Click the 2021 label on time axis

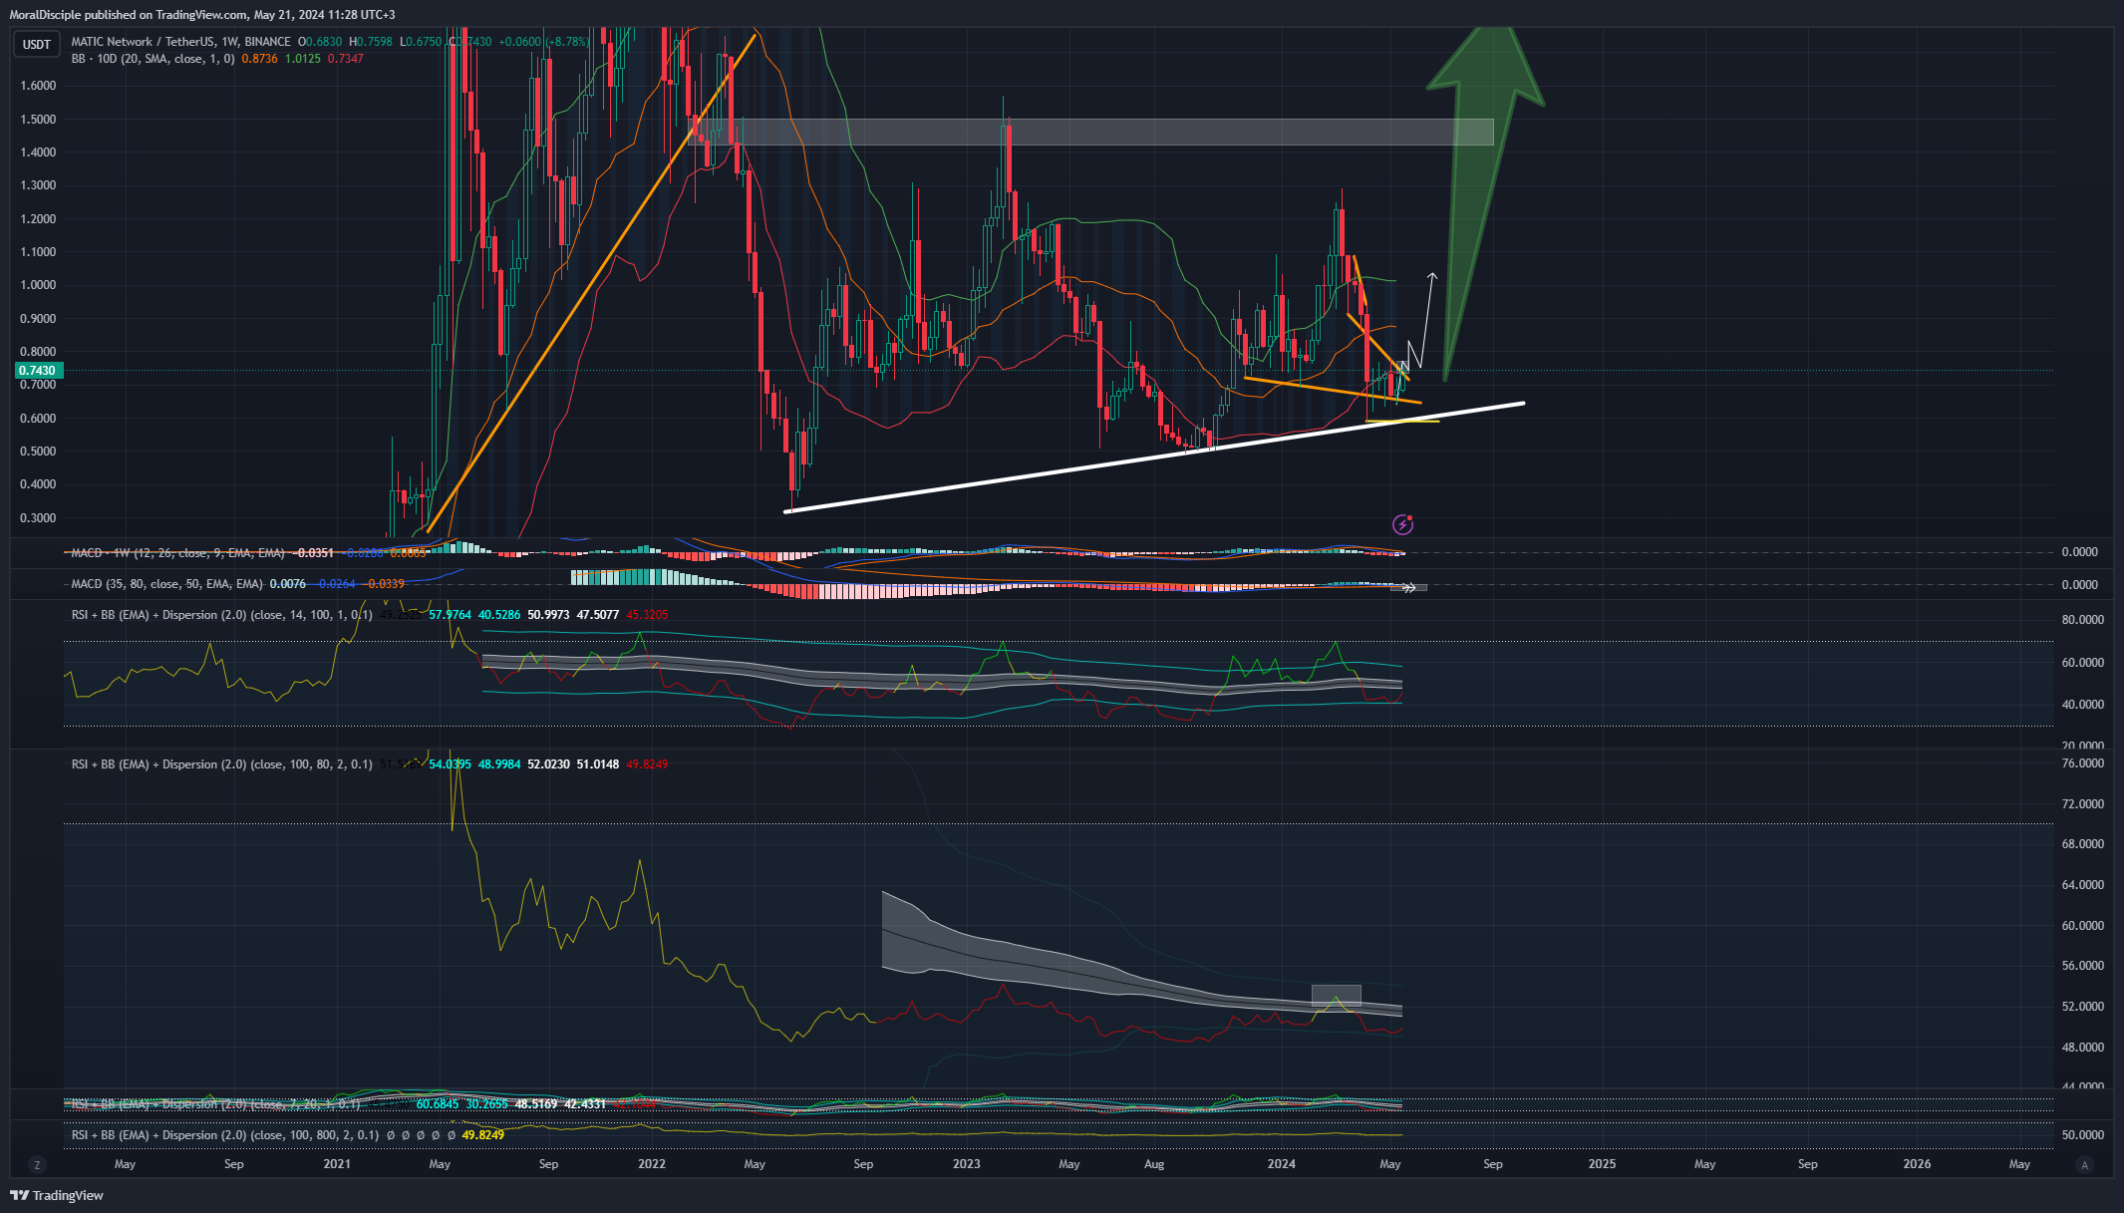337,1164
